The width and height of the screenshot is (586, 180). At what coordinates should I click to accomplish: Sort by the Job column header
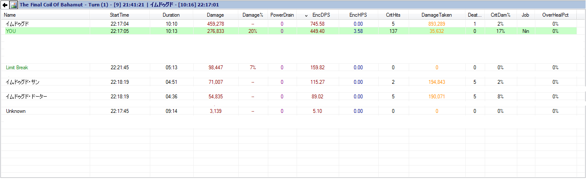(525, 15)
